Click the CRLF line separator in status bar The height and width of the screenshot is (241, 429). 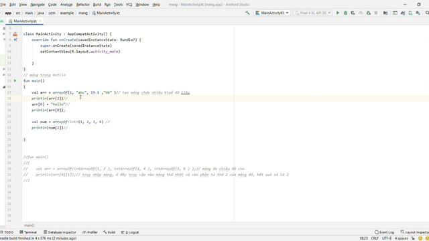point(375,238)
